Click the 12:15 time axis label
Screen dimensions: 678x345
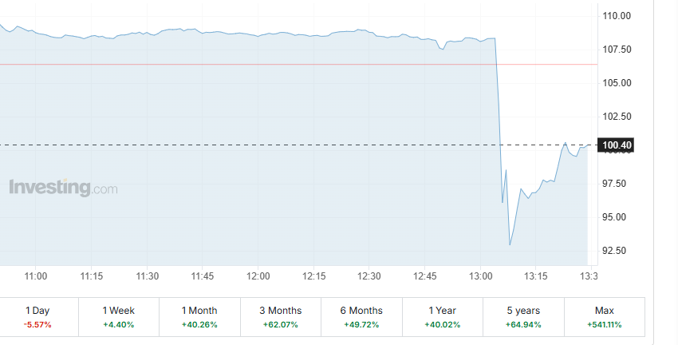click(314, 276)
